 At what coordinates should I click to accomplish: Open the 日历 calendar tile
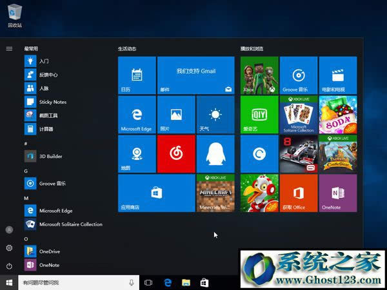[x=137, y=75]
